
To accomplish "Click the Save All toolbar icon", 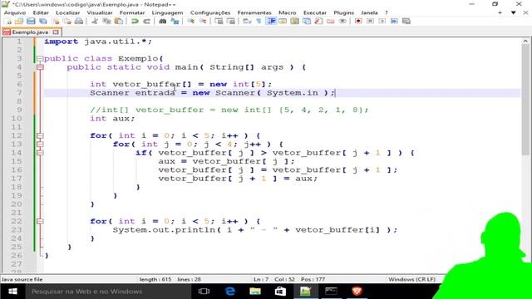I will (43, 22).
